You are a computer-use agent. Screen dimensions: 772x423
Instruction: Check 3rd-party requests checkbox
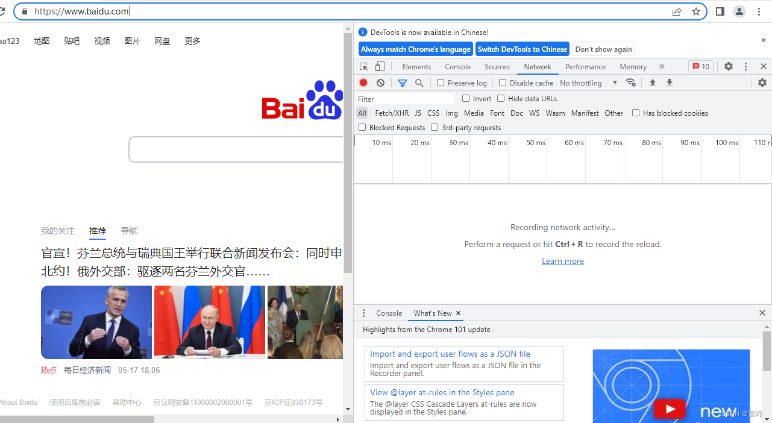coord(435,127)
